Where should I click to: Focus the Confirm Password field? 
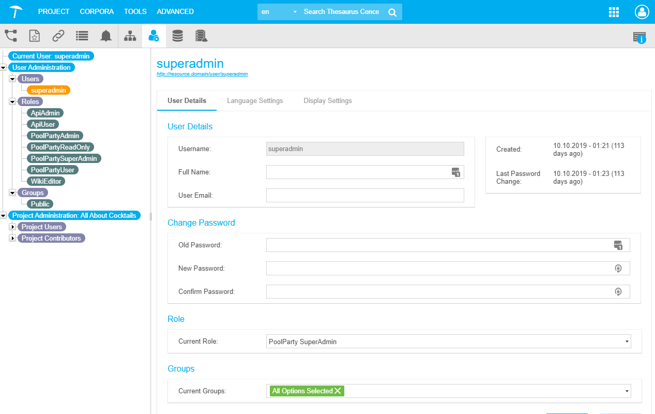tap(448, 292)
